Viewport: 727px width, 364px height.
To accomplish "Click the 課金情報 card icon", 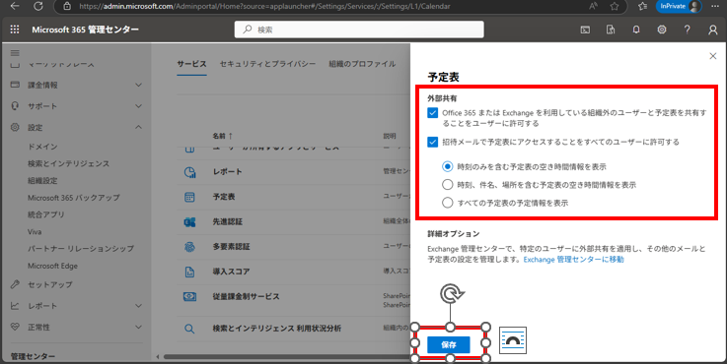I will point(15,85).
